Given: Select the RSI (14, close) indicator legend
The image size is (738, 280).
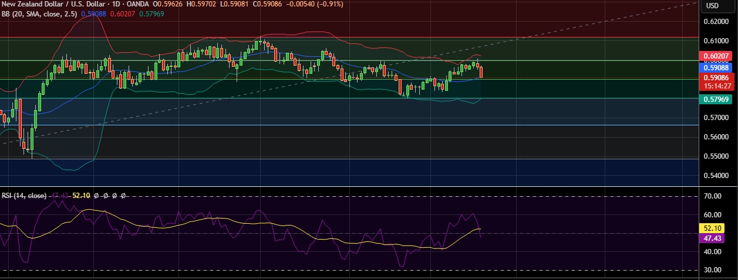Looking at the screenshot, I should [23, 195].
